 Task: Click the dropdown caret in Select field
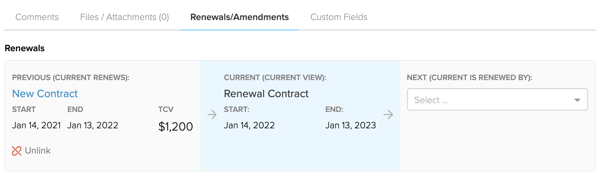577,100
